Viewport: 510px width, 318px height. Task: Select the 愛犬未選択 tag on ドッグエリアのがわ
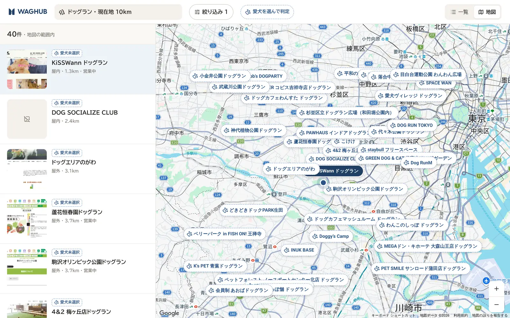coord(67,153)
